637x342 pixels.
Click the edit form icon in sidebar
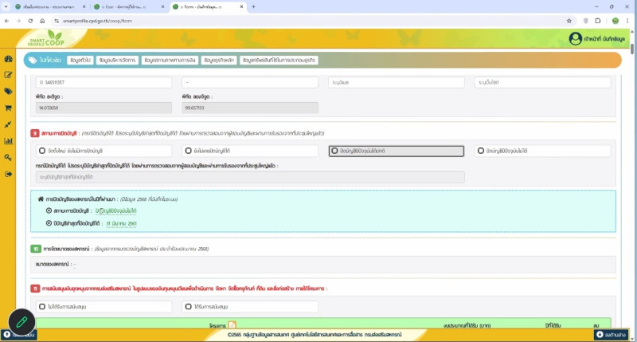[8, 75]
